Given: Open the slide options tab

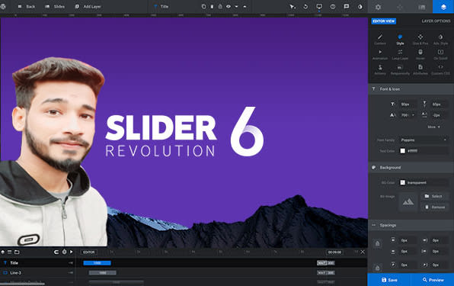Looking at the screenshot, I should (x=421, y=7).
